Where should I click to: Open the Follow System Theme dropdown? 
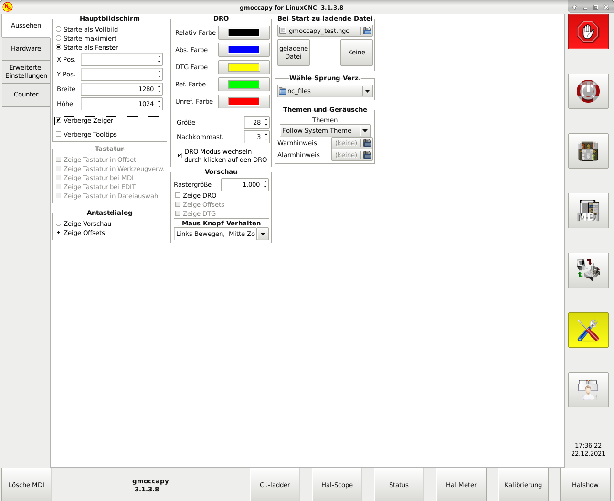(x=325, y=130)
